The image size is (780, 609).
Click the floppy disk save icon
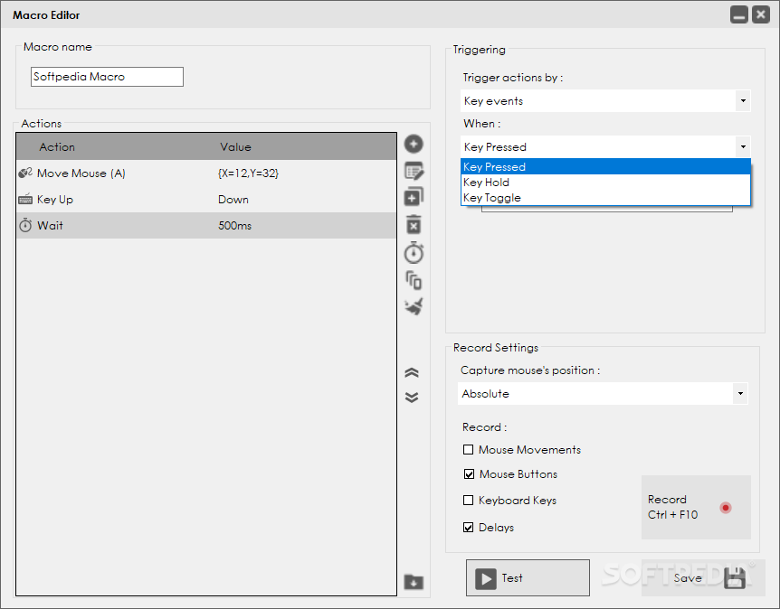coord(735,578)
